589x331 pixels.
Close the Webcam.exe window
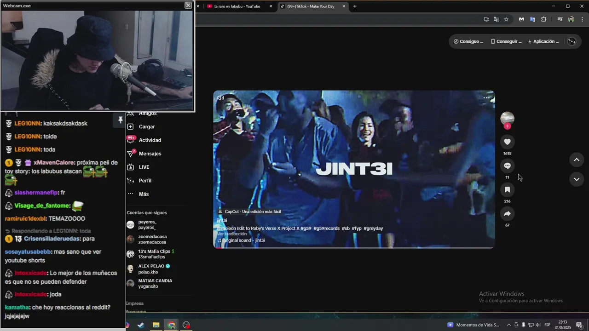[188, 5]
